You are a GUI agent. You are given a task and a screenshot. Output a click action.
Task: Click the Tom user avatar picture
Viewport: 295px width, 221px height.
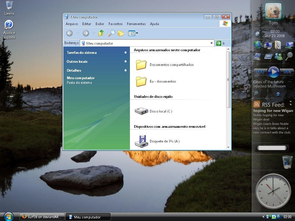click(273, 11)
